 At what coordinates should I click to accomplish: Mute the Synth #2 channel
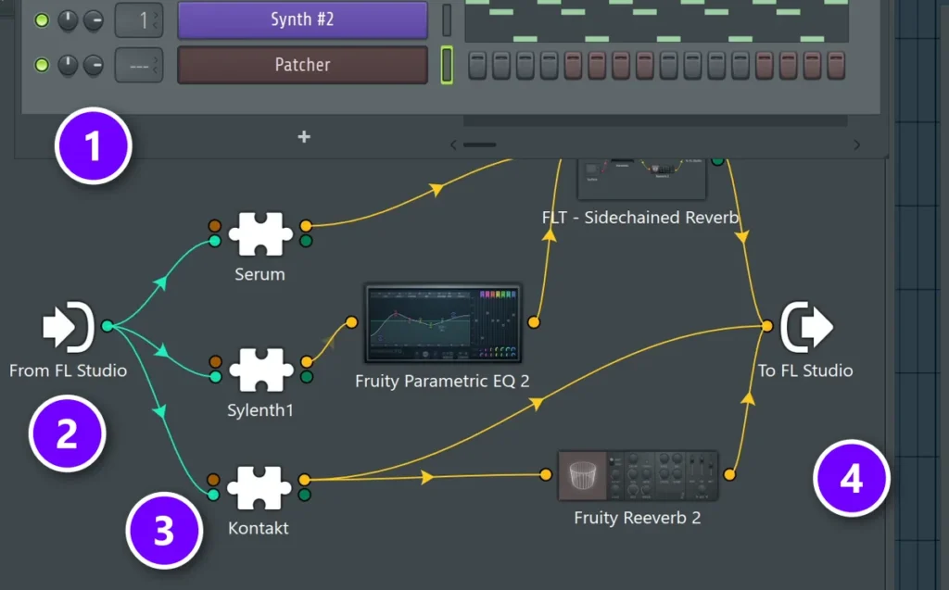click(x=42, y=20)
